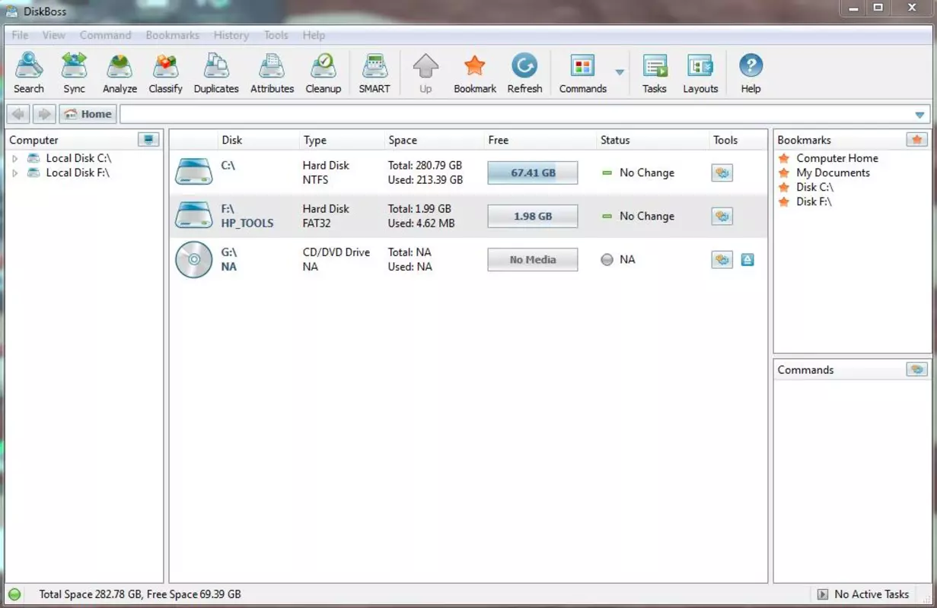The width and height of the screenshot is (937, 608).
Task: Open the Attributes tool
Action: tap(272, 73)
